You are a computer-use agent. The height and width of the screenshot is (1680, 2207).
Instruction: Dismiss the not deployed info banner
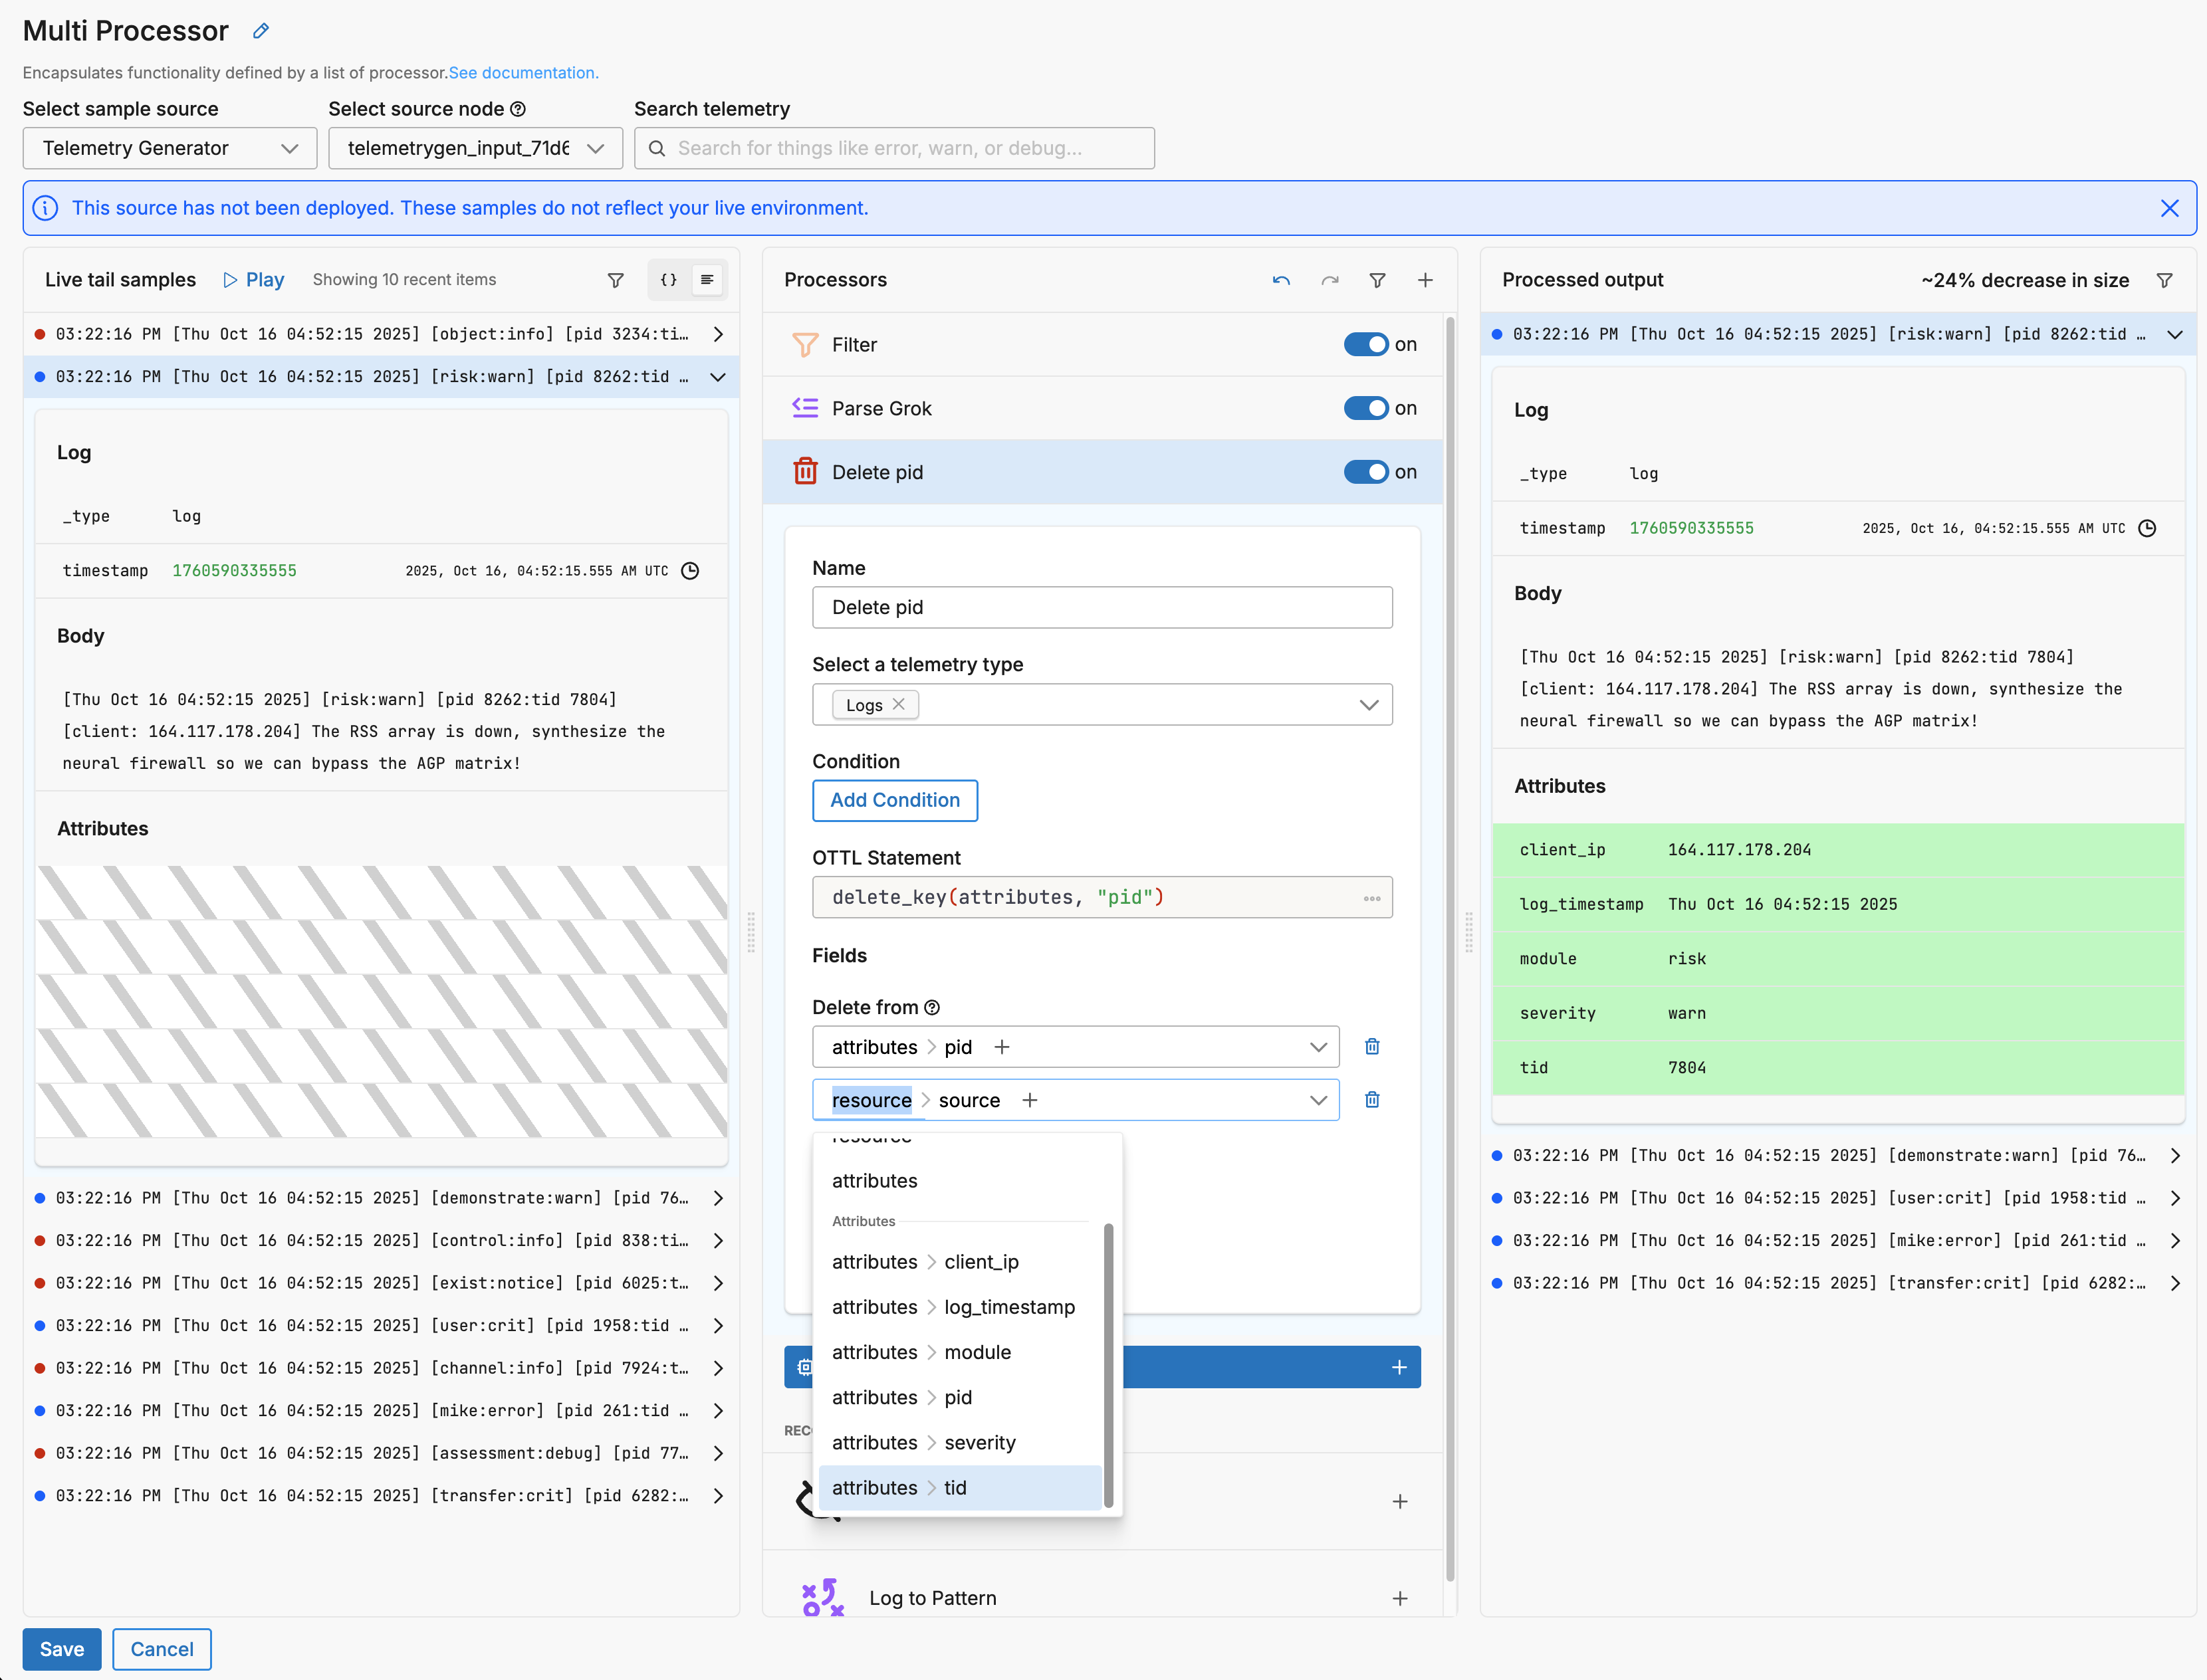(2169, 208)
